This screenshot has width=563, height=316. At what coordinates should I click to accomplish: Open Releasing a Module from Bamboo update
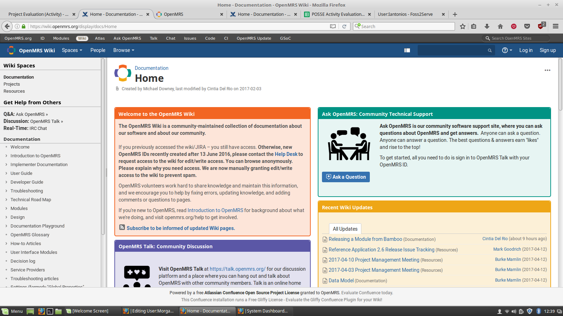pos(365,239)
